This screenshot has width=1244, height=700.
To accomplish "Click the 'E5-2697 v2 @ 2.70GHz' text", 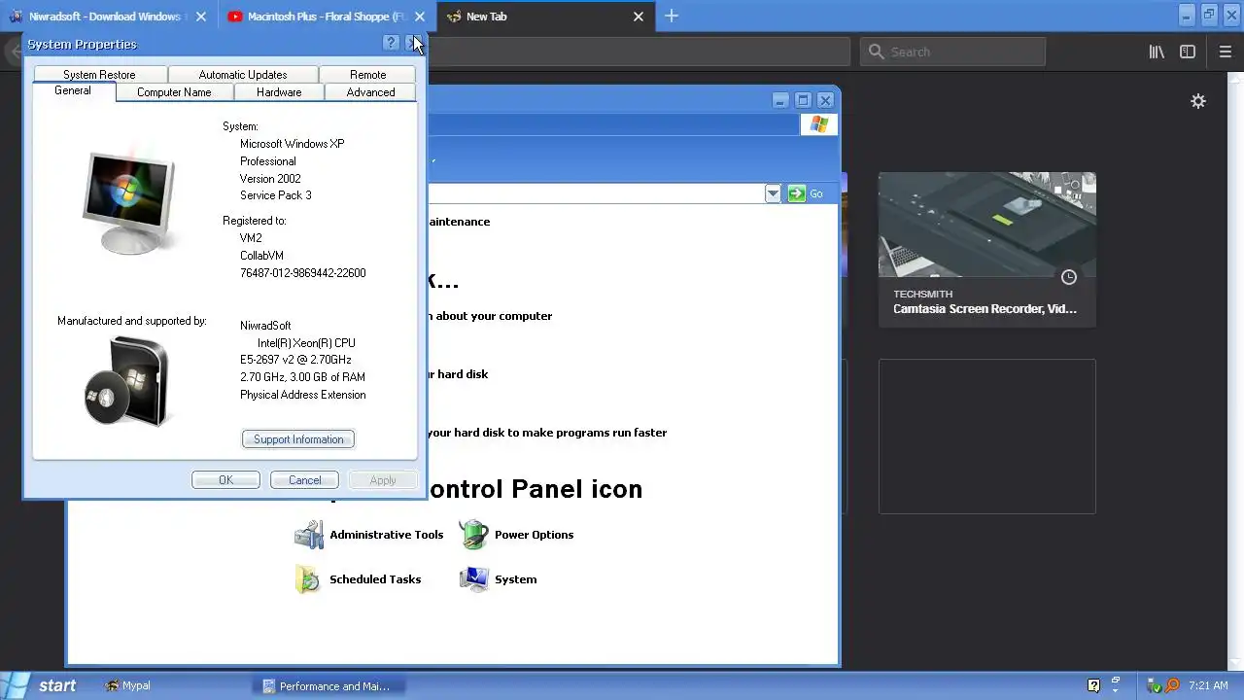I will 295,360.
